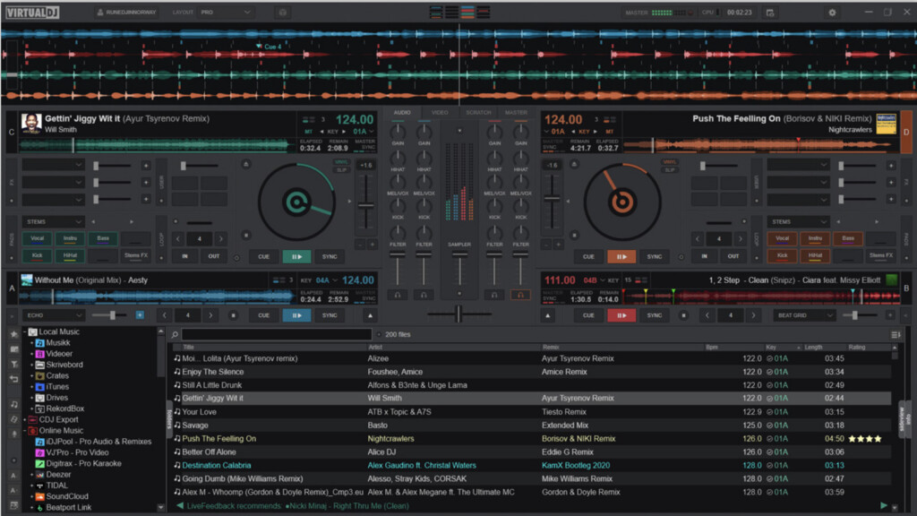Seek in Gettin' Jiggy Wit It waveform overview
The width and height of the screenshot is (917, 516).
click(x=157, y=144)
